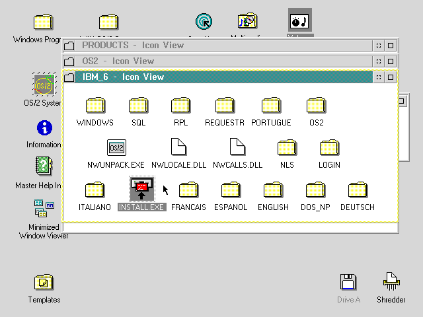Viewport: 423px width, 317px height.
Task: Maximize the OS2 Icon View window
Action: tap(391, 61)
